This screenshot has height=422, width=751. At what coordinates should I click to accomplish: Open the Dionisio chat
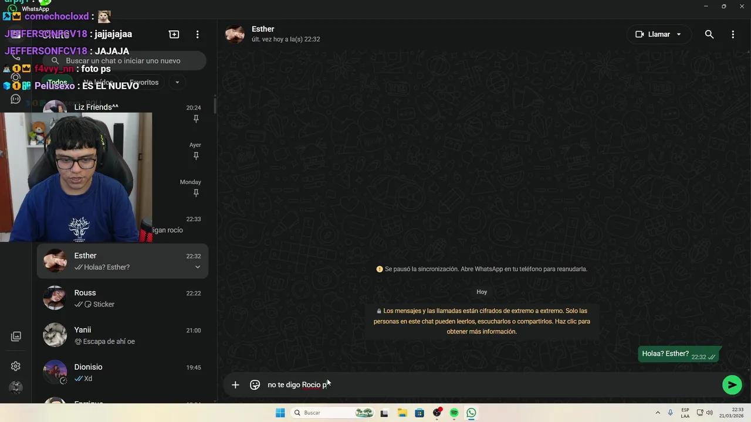click(123, 372)
